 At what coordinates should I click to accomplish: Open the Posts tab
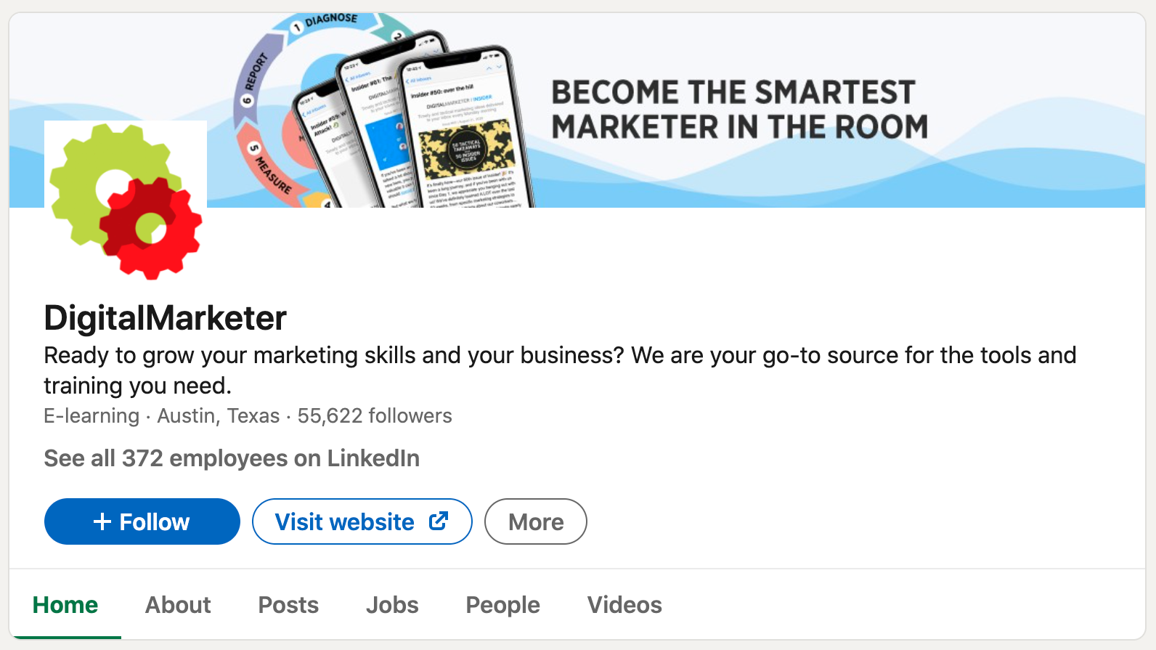pos(288,605)
